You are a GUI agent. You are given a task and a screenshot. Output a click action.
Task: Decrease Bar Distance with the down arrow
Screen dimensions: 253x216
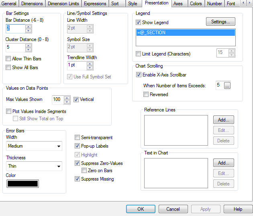29,31
